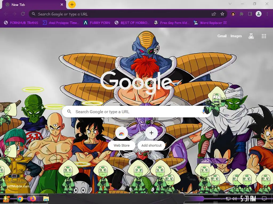
Task: Open the Google apps grid
Action: point(264,36)
